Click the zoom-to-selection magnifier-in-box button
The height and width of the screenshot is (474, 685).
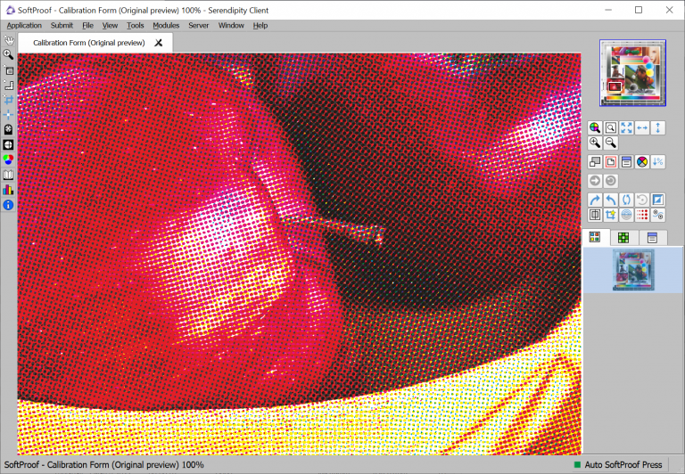coord(610,127)
